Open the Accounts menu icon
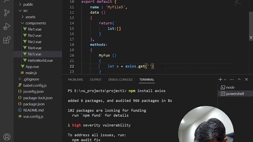The image size is (253, 142). [7, 137]
